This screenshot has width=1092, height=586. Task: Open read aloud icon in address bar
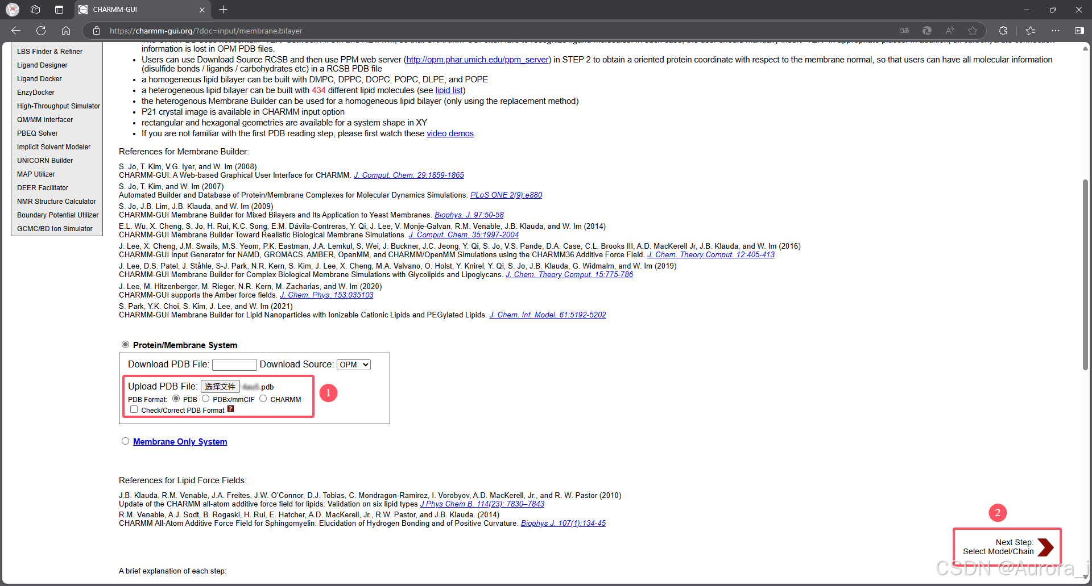coord(950,31)
